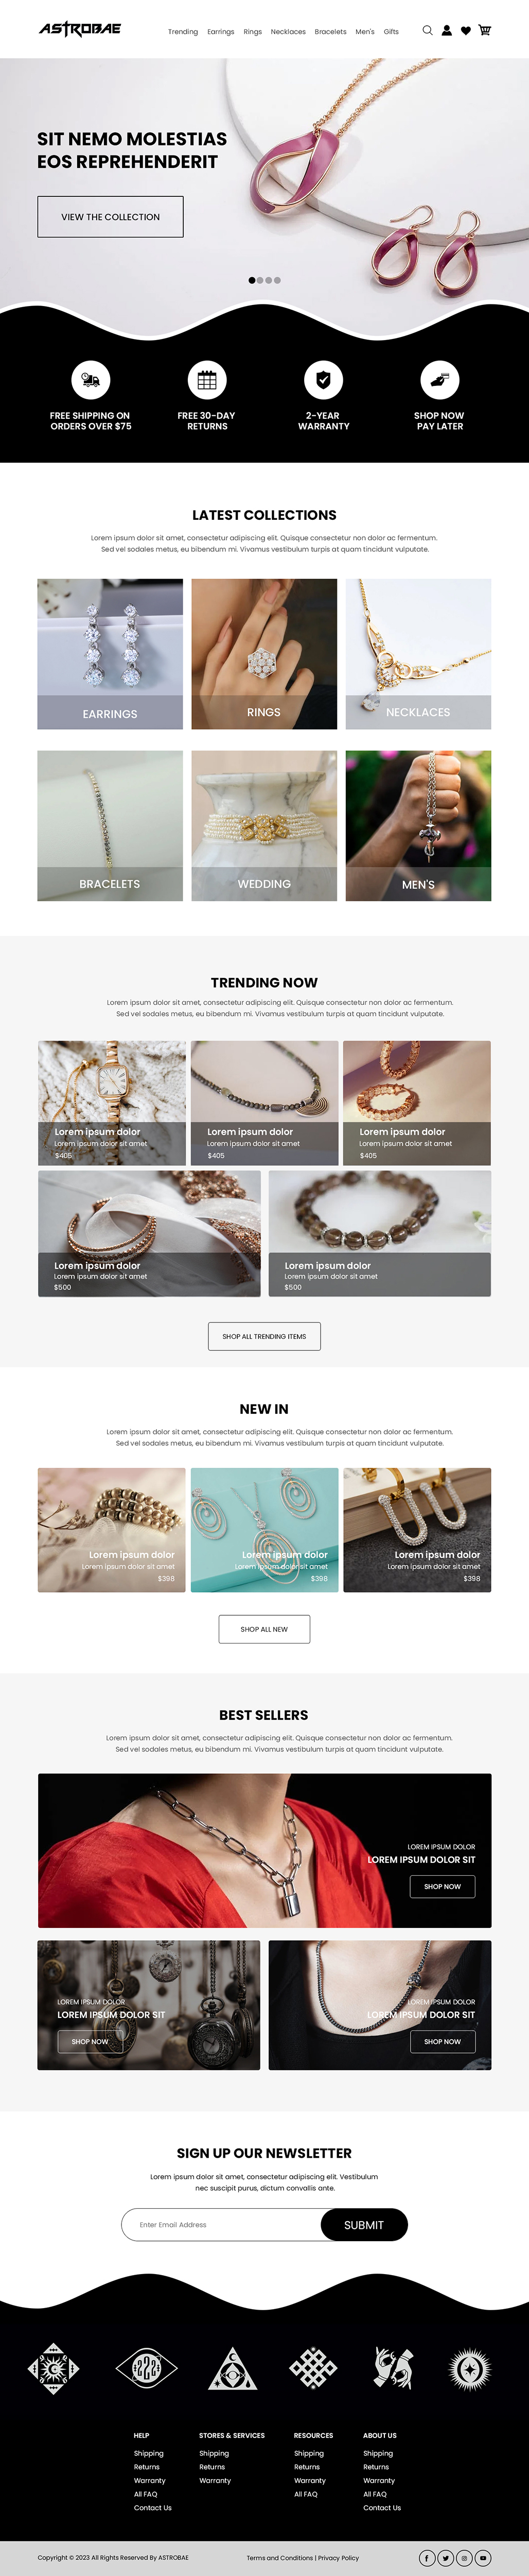529x2576 pixels.
Task: Submit the newsletter signup form
Action: coord(364,2225)
